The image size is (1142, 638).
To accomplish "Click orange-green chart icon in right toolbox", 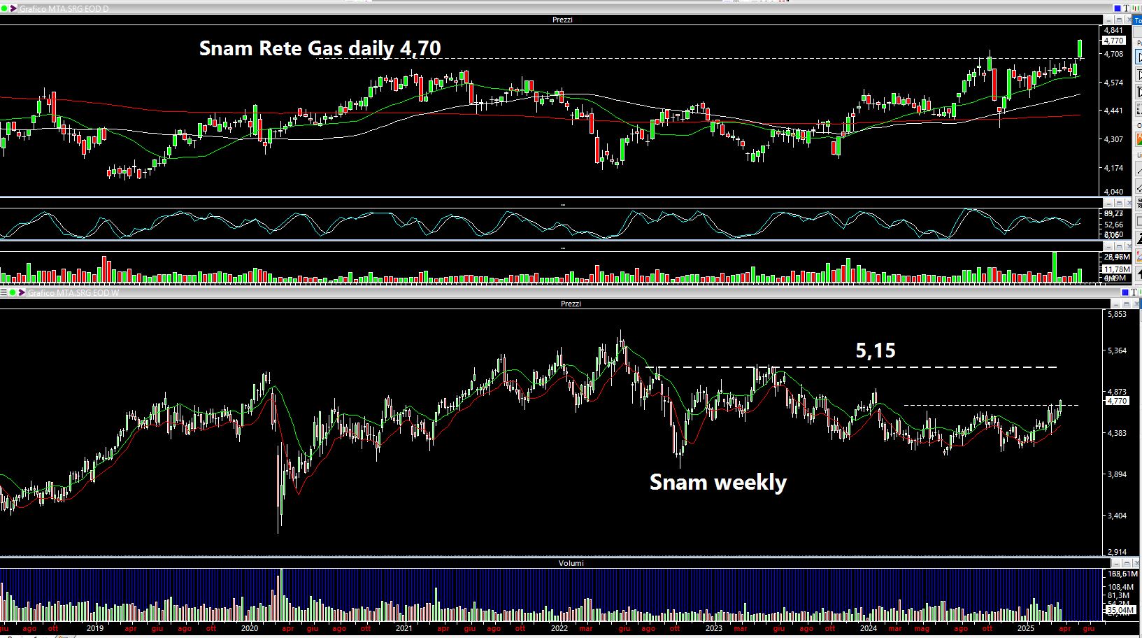I will click(x=1138, y=139).
